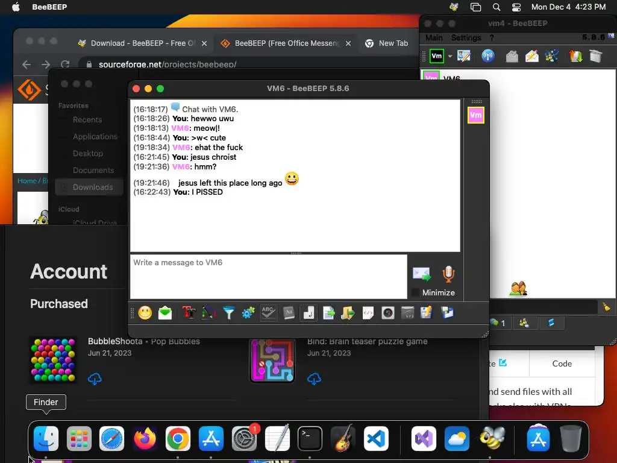
Task: Click the blue save chat floppy icon
Action: pos(448,313)
